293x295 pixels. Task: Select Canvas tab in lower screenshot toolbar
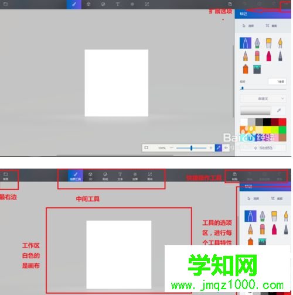pyautogui.click(x=150, y=176)
